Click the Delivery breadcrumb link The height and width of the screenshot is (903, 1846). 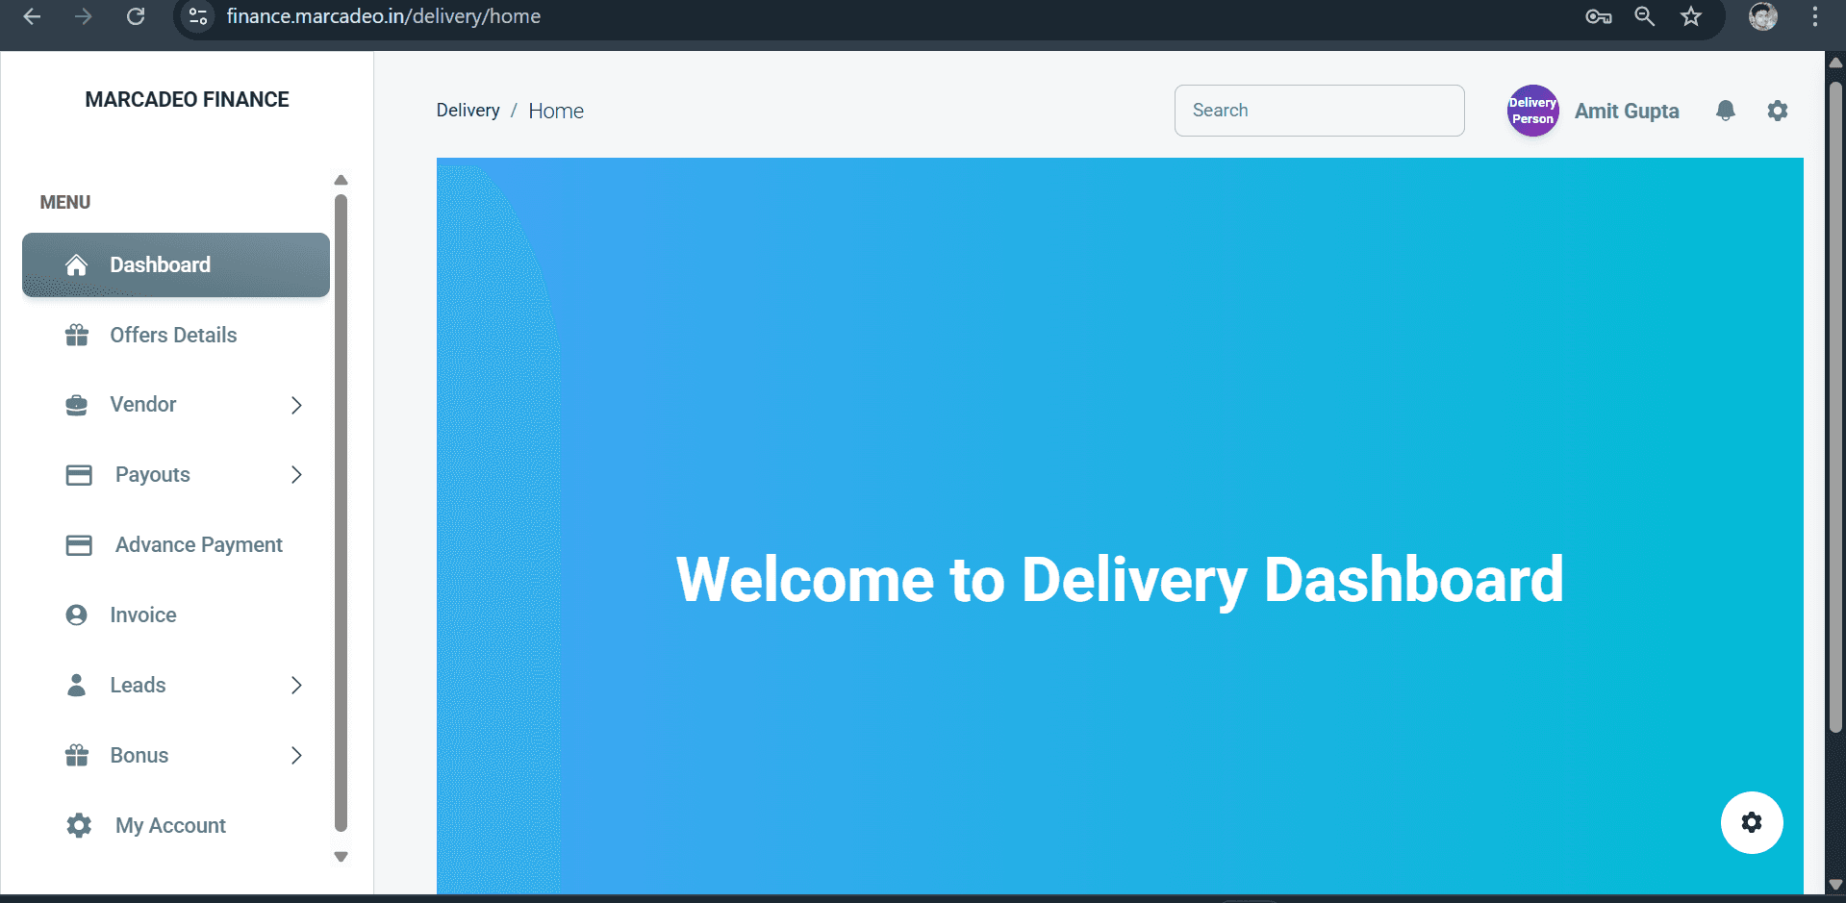(468, 111)
